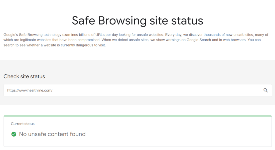Click the 'Current status' label
The width and height of the screenshot is (275, 150).
[x=23, y=124]
